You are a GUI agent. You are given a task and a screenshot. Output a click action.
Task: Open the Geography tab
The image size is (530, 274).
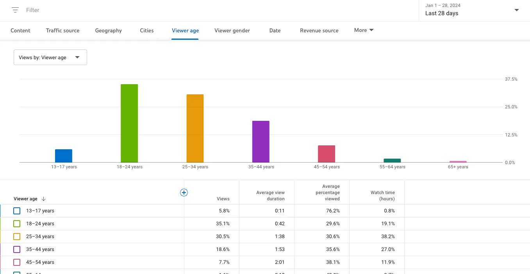tap(108, 30)
